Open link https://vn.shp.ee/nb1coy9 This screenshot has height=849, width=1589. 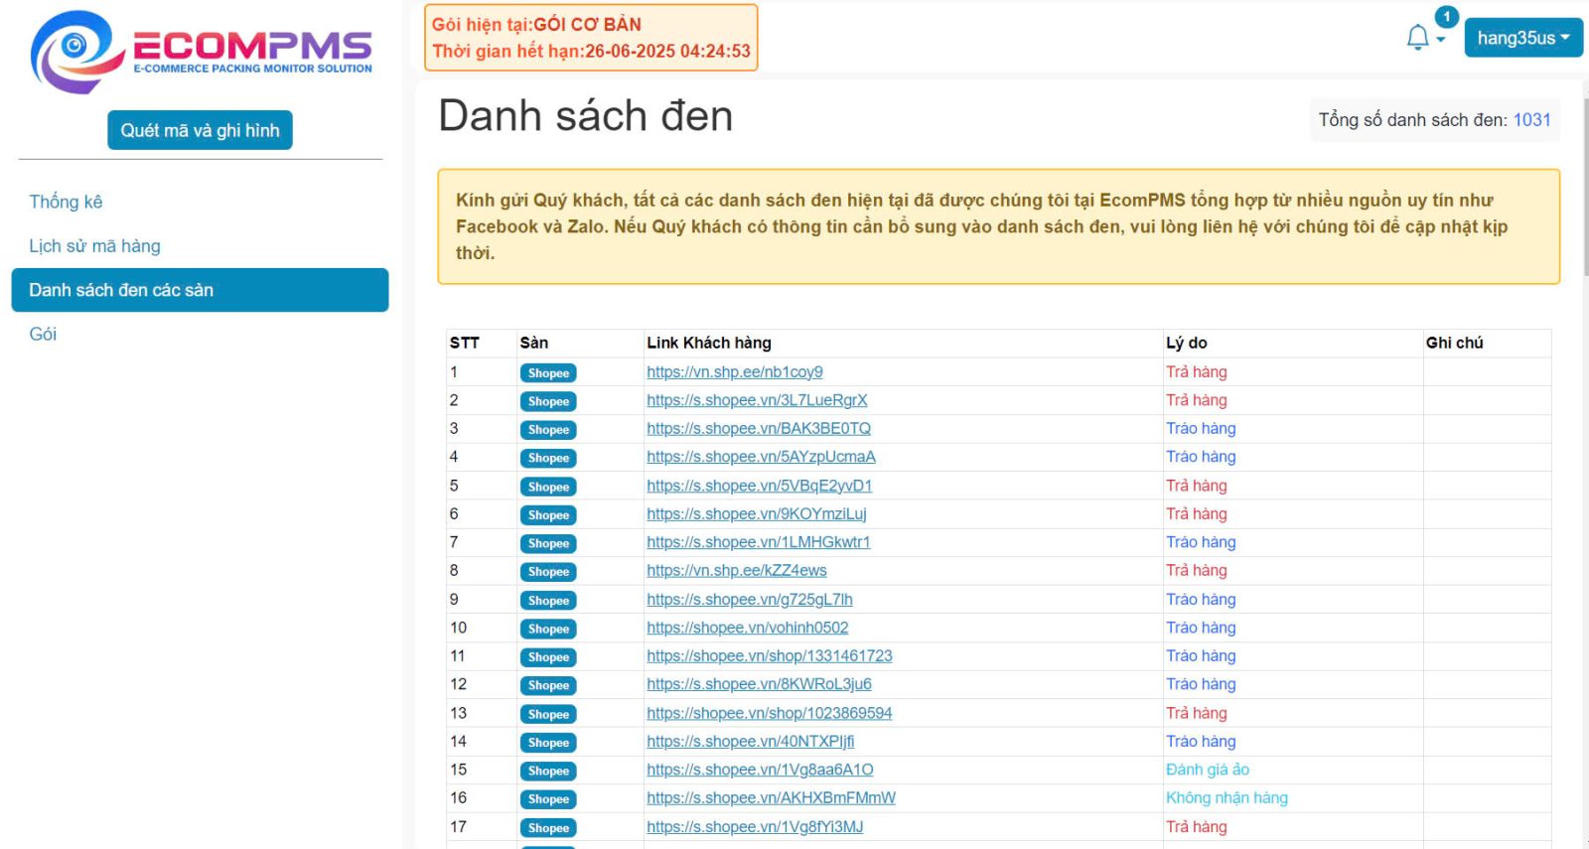(735, 372)
